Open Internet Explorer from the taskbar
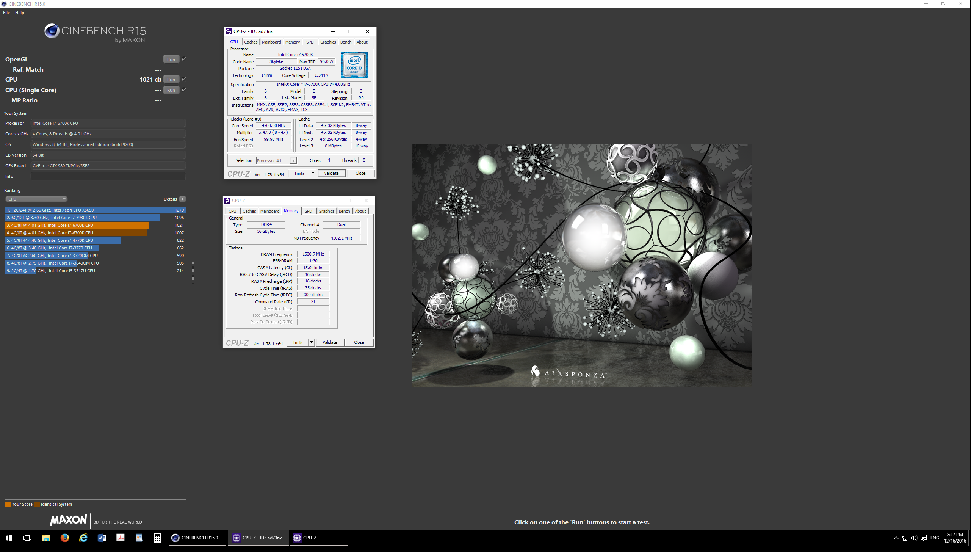971x552 pixels. 83,538
